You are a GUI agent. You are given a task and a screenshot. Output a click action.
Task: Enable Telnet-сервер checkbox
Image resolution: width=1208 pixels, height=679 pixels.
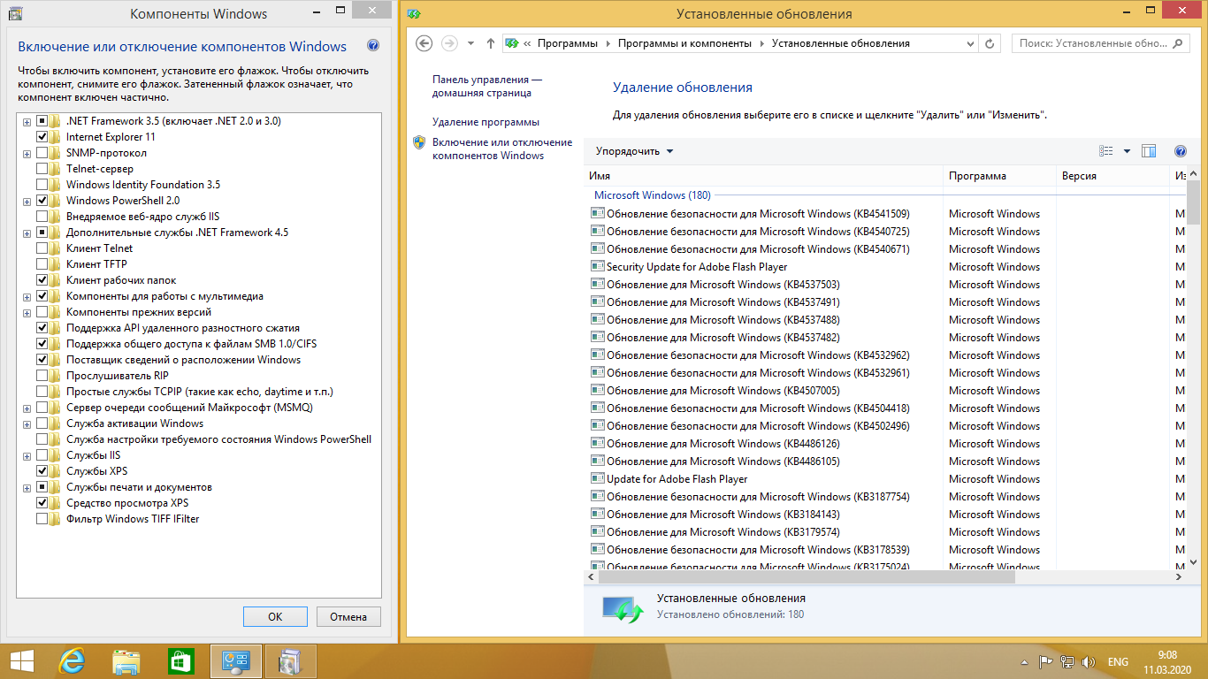[x=42, y=169]
